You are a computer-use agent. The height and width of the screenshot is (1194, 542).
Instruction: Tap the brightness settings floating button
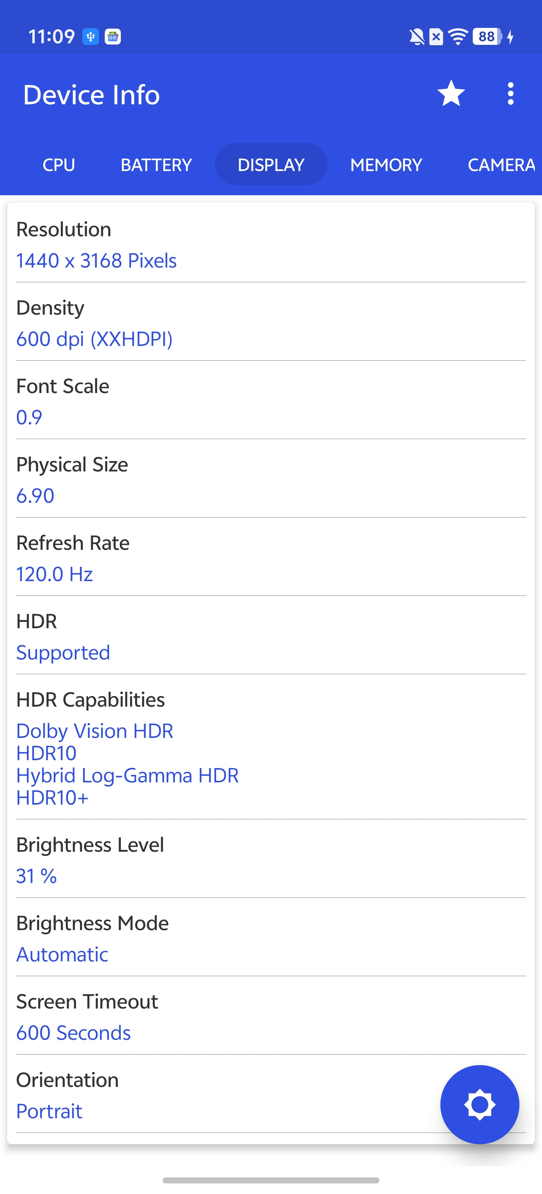point(480,1104)
